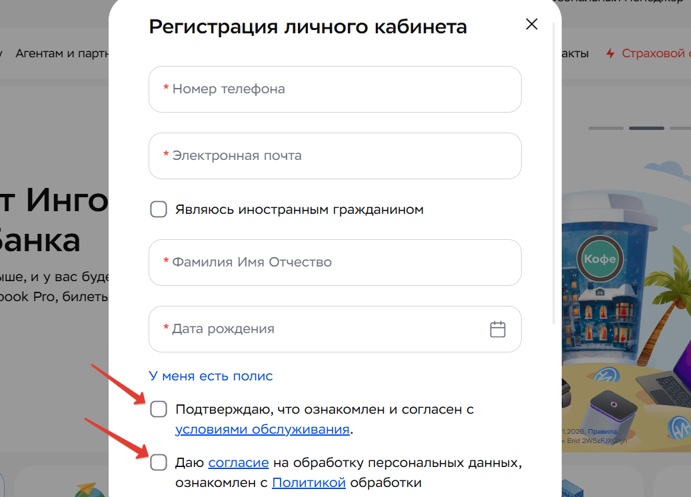The image size is (691, 497).
Task: Check consent for personal data processing
Action: pyautogui.click(x=158, y=462)
